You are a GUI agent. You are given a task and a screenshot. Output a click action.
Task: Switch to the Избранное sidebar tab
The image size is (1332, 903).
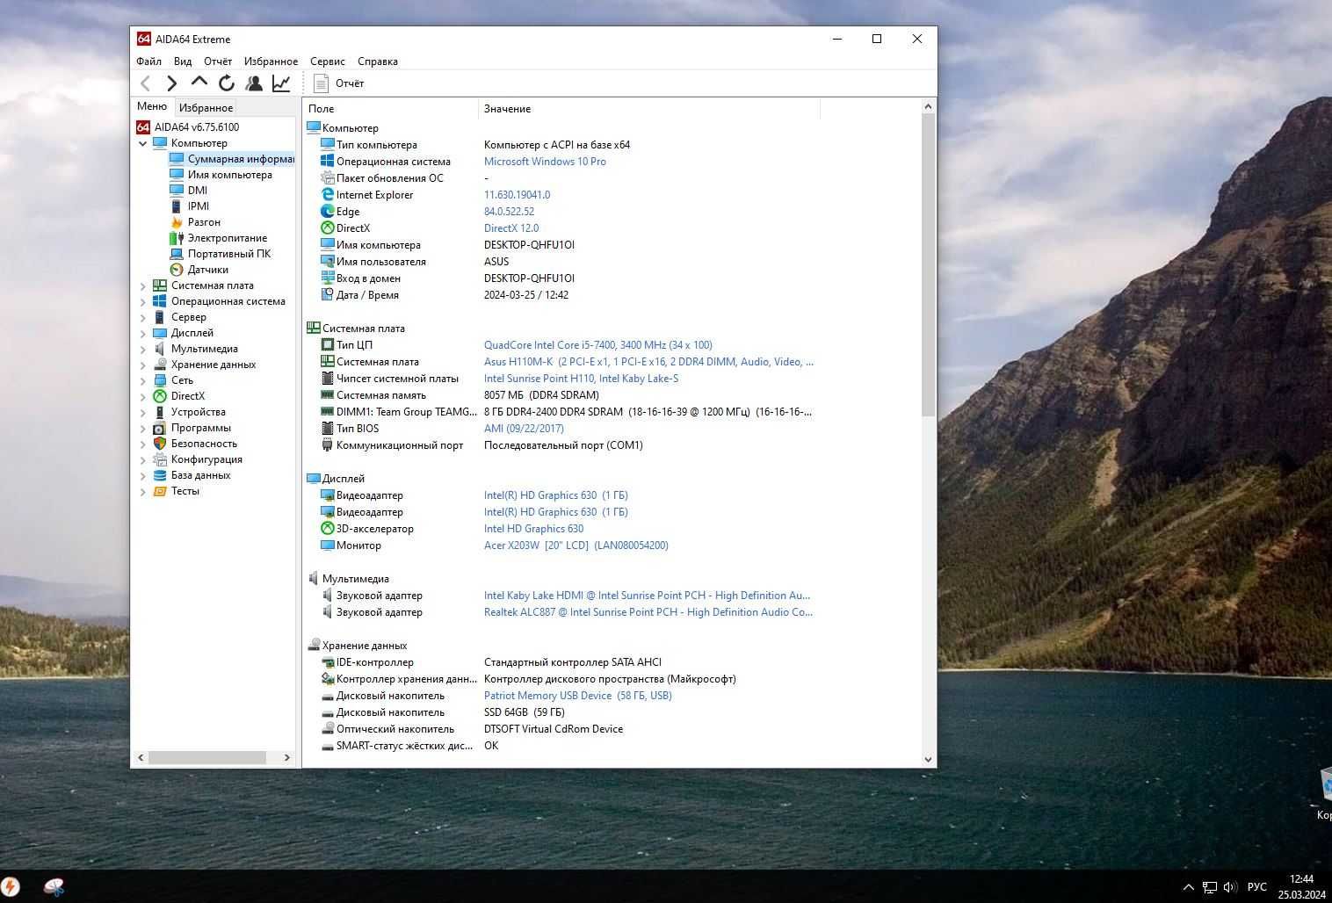206,108
